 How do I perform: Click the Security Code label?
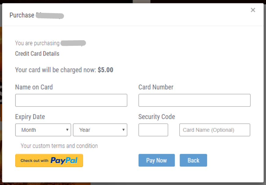pyautogui.click(x=157, y=117)
